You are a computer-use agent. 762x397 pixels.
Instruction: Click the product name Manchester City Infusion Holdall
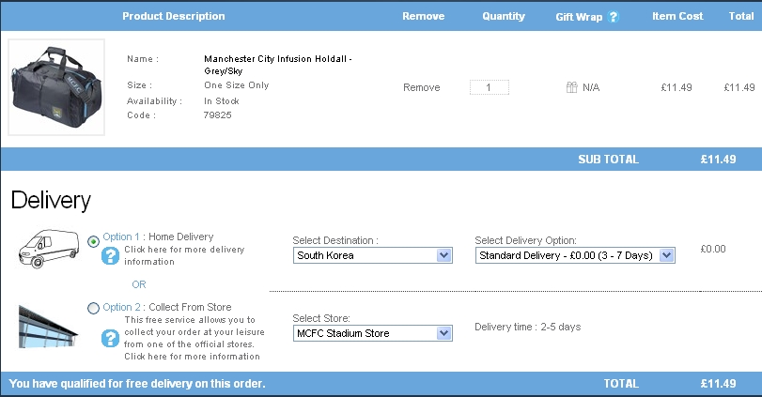coord(277,65)
